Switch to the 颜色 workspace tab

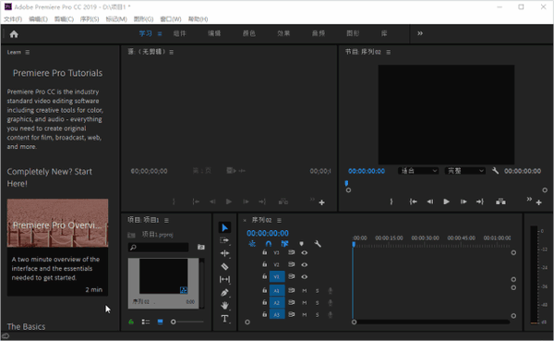[248, 33]
